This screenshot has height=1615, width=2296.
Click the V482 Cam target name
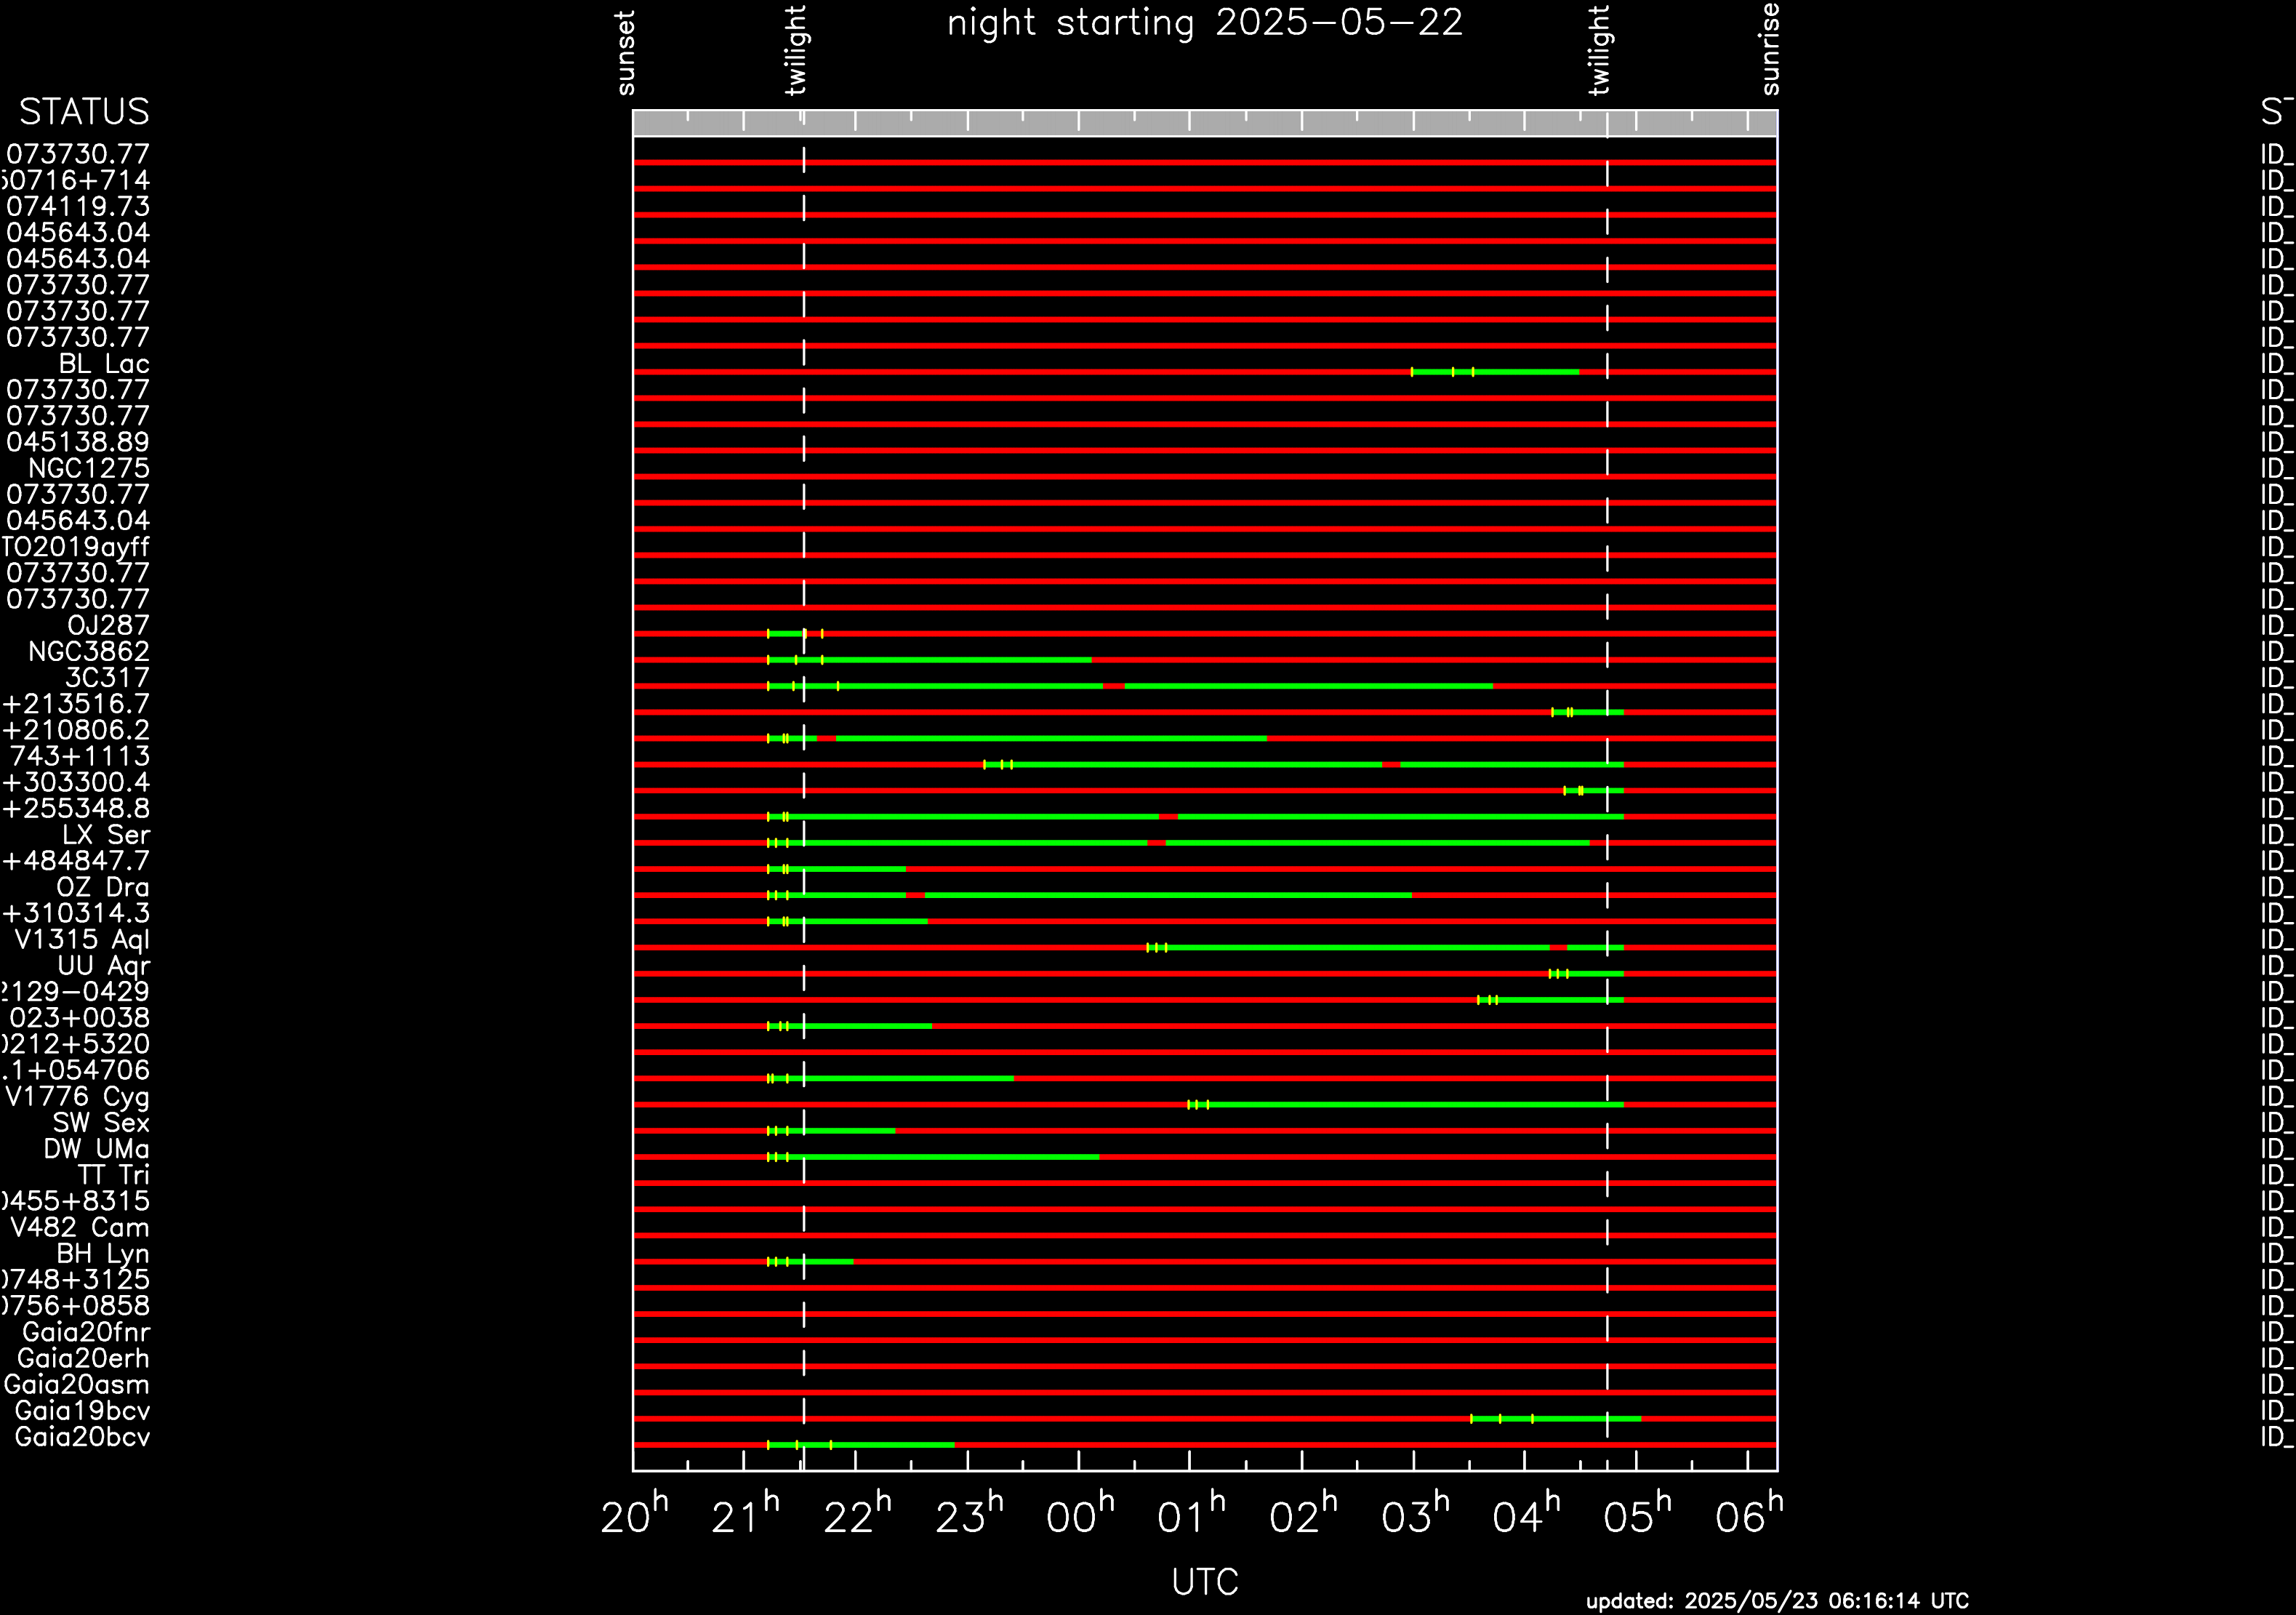point(80,1228)
